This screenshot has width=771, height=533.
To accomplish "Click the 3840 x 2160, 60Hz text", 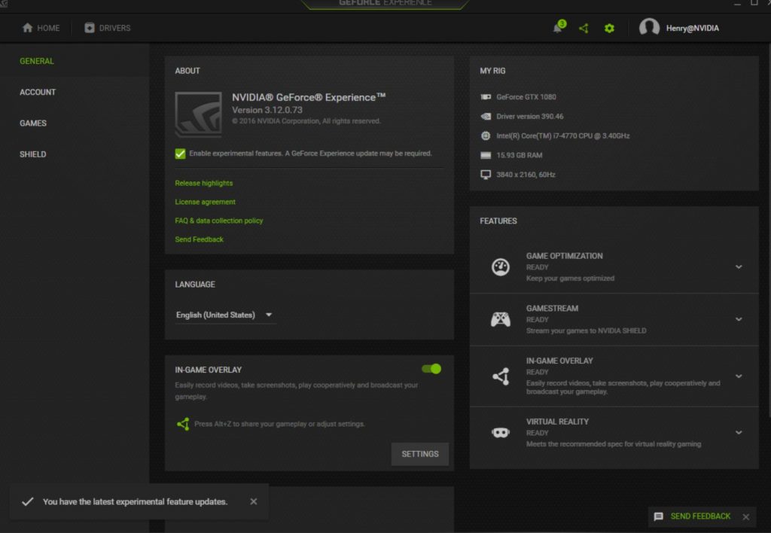I will coord(526,175).
